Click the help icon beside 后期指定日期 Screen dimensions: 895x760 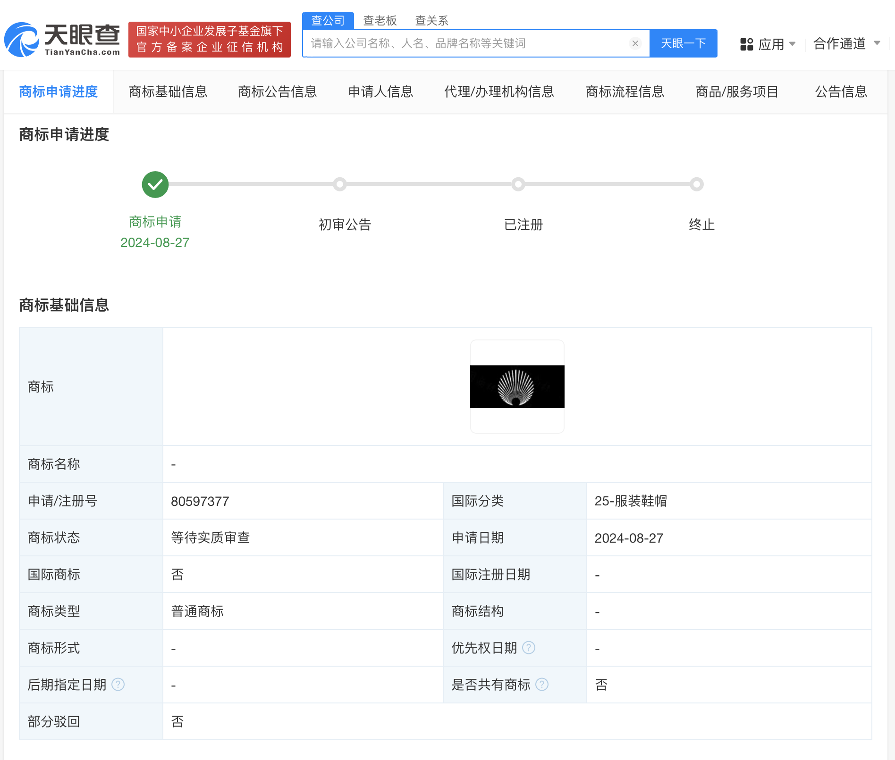coord(118,685)
